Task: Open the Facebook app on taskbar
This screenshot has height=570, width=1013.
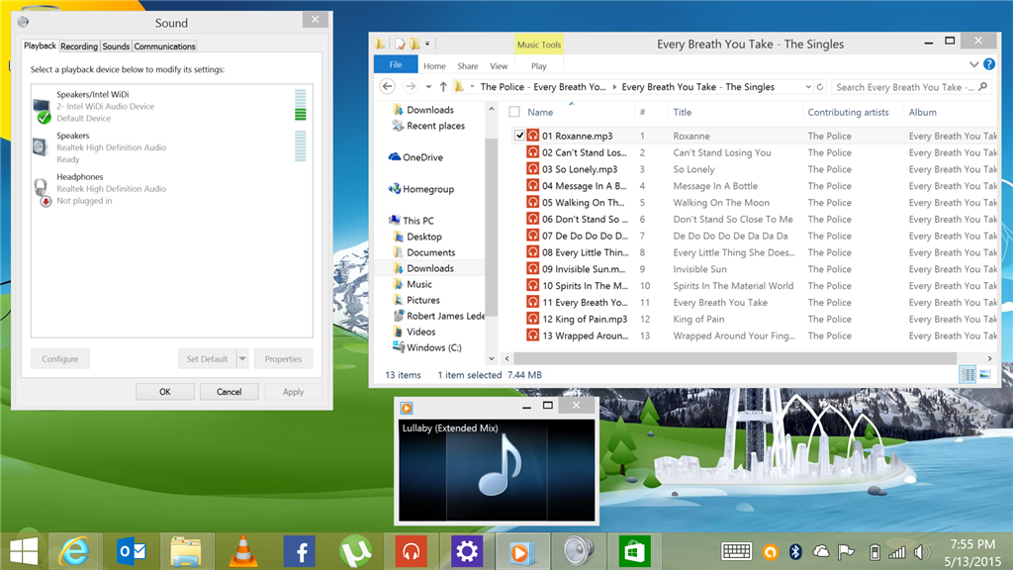Action: pos(299,552)
